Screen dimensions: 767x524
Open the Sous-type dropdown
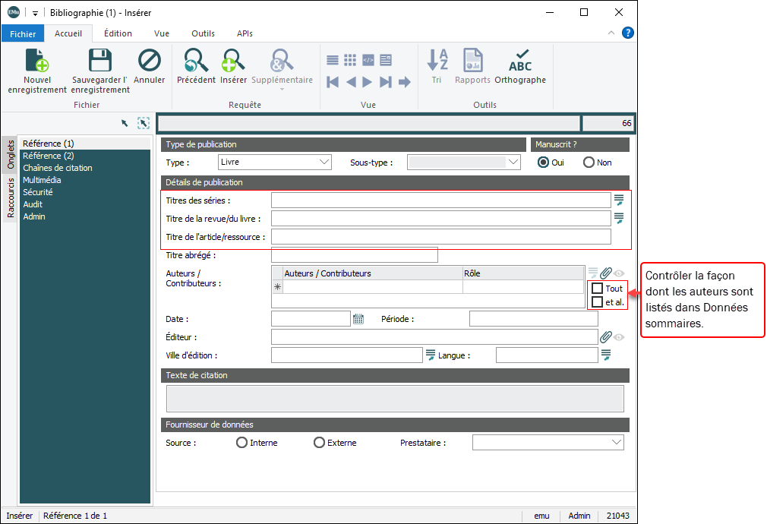click(513, 162)
